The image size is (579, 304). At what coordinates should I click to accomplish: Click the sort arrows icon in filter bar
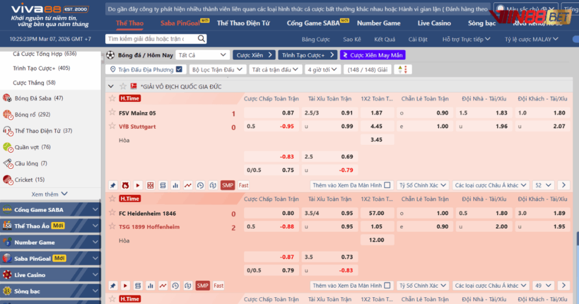coord(403,70)
